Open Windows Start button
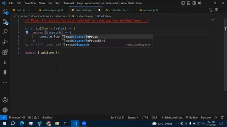Viewport: 227px width, 127px height. coord(4,123)
